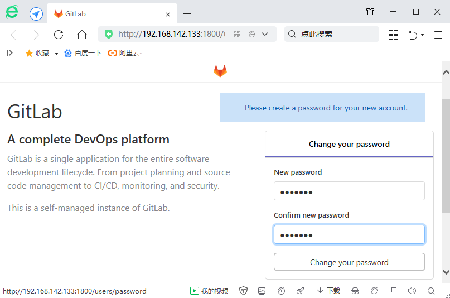Close the GitLab tab
This screenshot has width=450, height=298.
(168, 14)
